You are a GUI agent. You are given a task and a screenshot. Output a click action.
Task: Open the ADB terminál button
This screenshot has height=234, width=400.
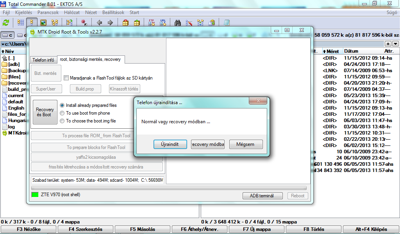click(262, 196)
